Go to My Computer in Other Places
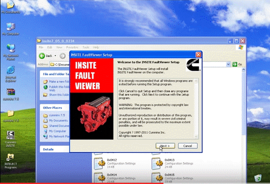The height and width of the screenshot is (184, 270). coord(55,131)
